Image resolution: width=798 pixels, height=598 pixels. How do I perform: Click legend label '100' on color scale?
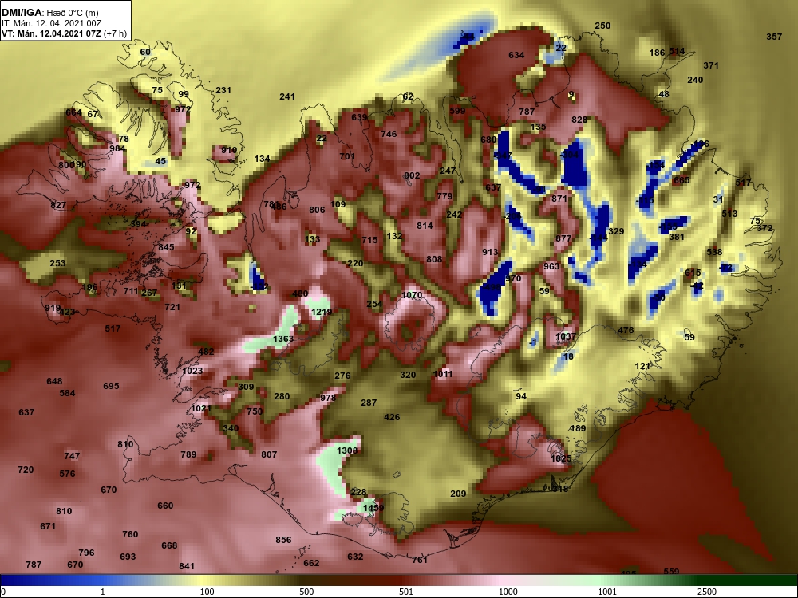click(x=207, y=592)
